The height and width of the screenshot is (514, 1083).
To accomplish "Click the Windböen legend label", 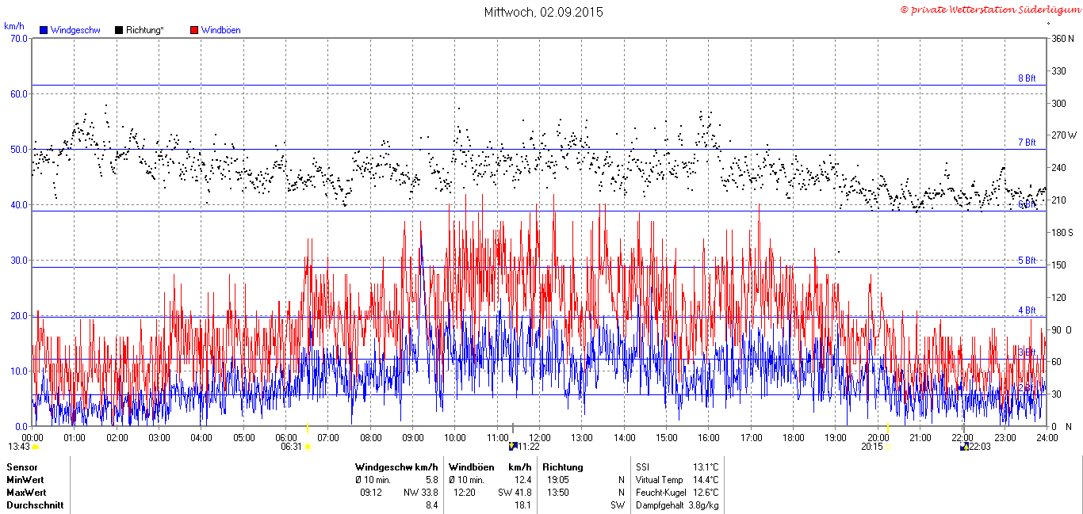I will coord(221,30).
